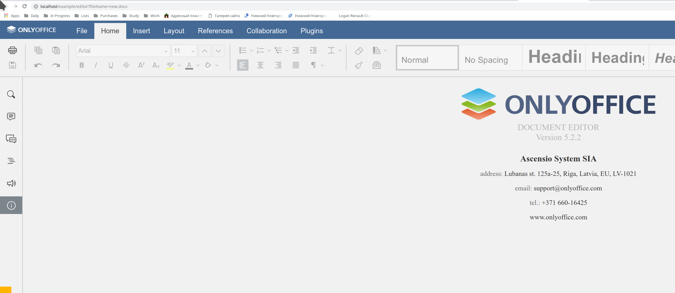This screenshot has width=675, height=293.
Task: Toggle underline text formatting
Action: coord(111,65)
